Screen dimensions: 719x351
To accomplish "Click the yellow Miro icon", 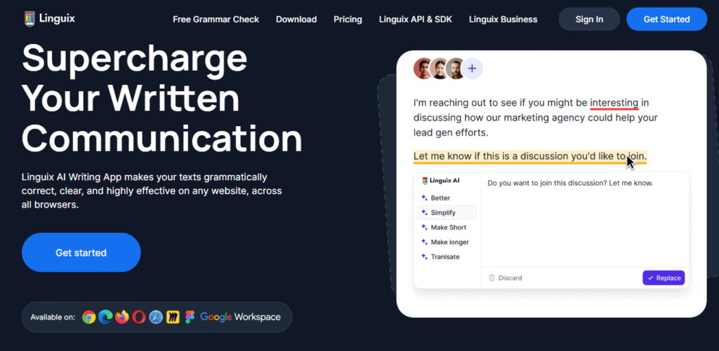I will point(173,317).
